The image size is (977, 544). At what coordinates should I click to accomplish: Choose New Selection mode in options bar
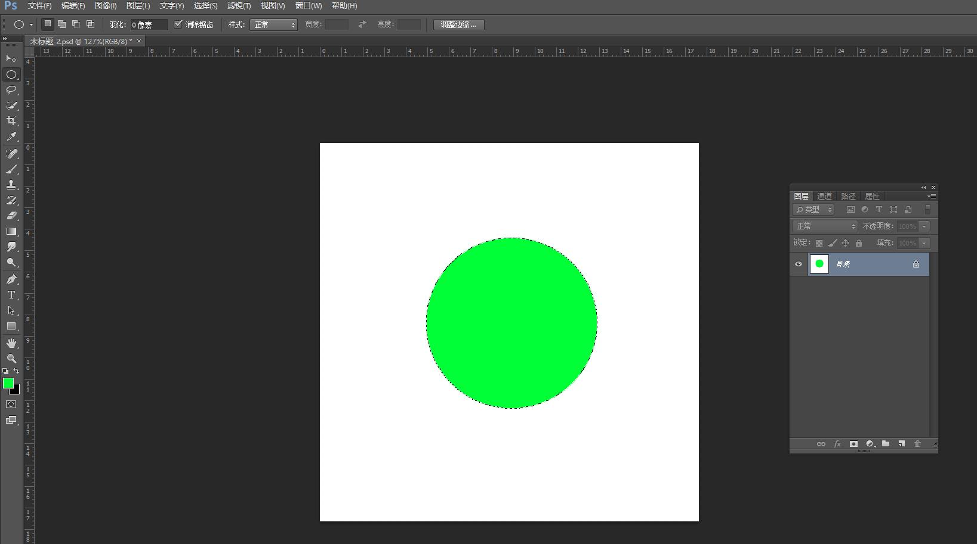(x=48, y=24)
